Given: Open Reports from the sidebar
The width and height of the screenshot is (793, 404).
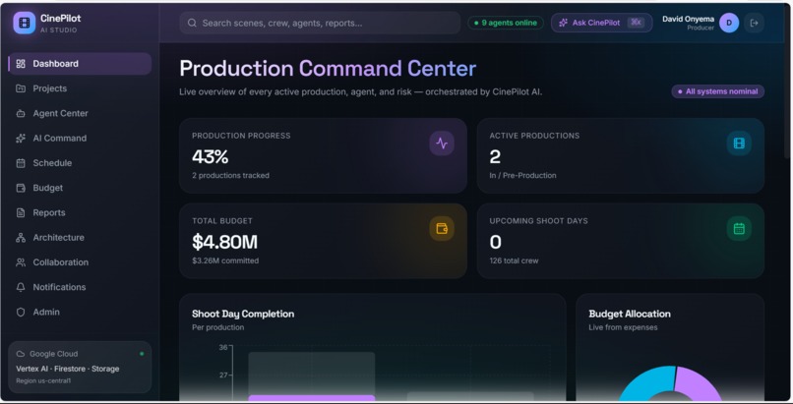Looking at the screenshot, I should 80,212.
